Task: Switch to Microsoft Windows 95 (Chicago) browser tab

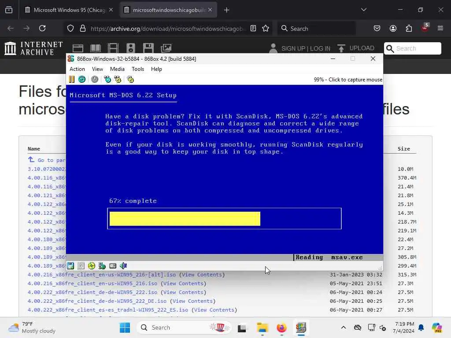Action: [69, 10]
